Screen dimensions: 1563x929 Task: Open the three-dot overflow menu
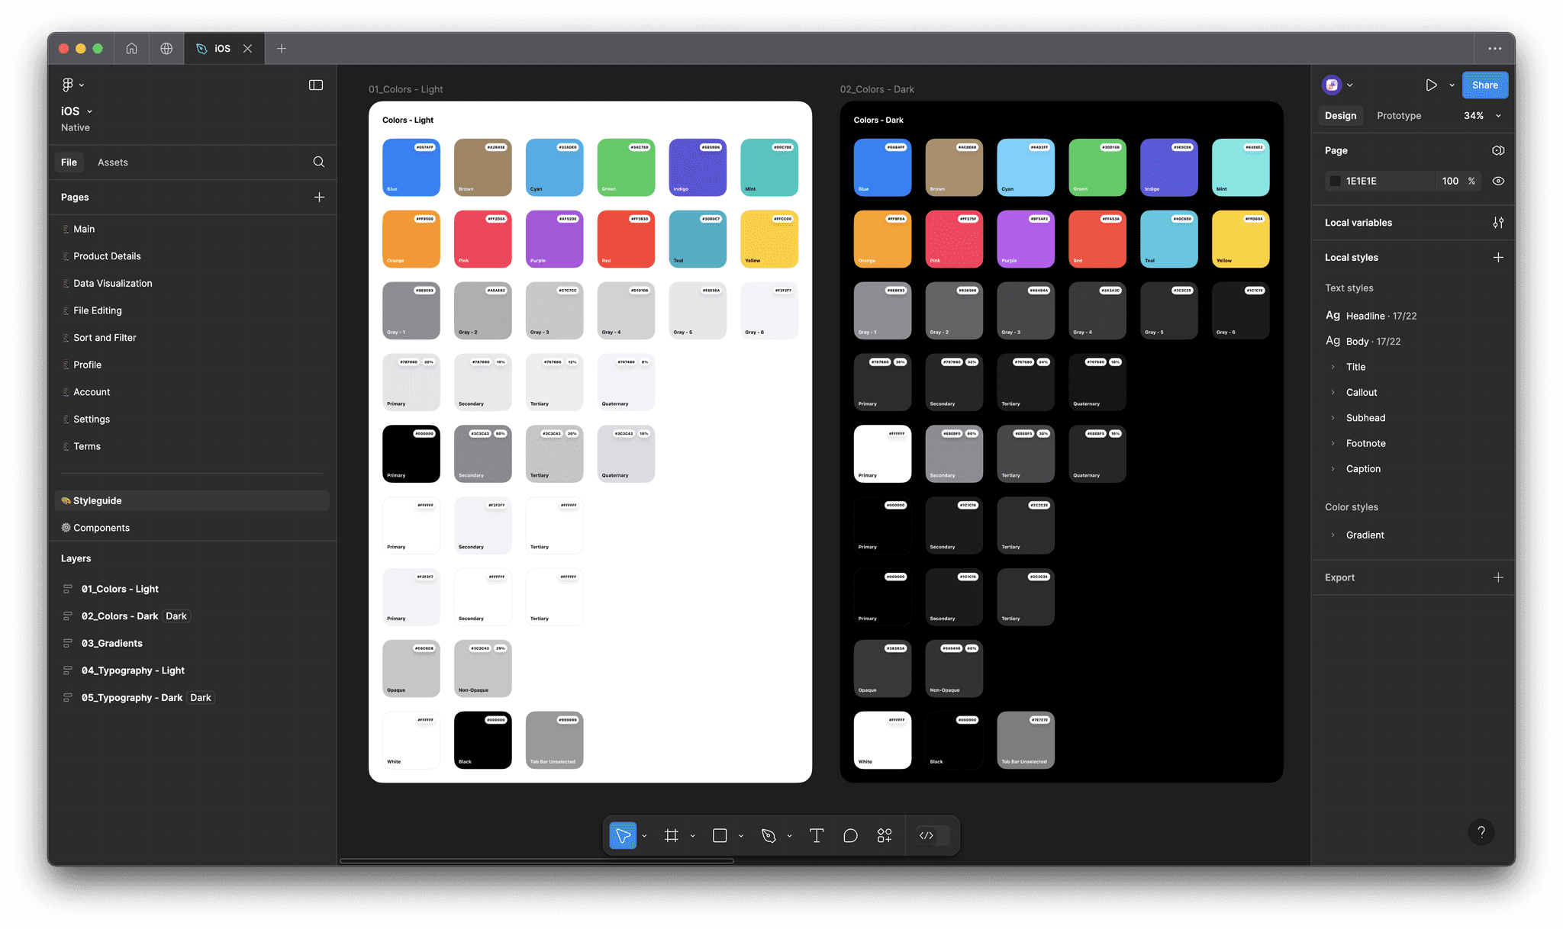(x=1494, y=48)
